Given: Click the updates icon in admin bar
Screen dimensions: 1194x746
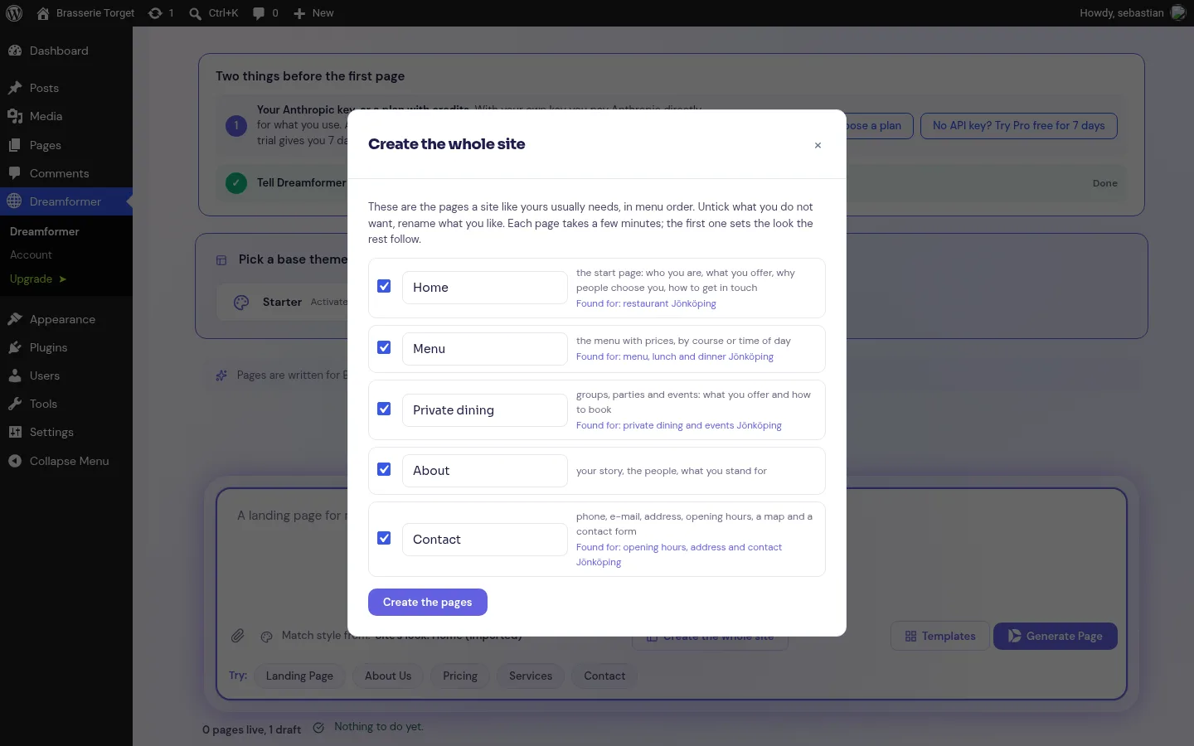Looking at the screenshot, I should (x=155, y=13).
